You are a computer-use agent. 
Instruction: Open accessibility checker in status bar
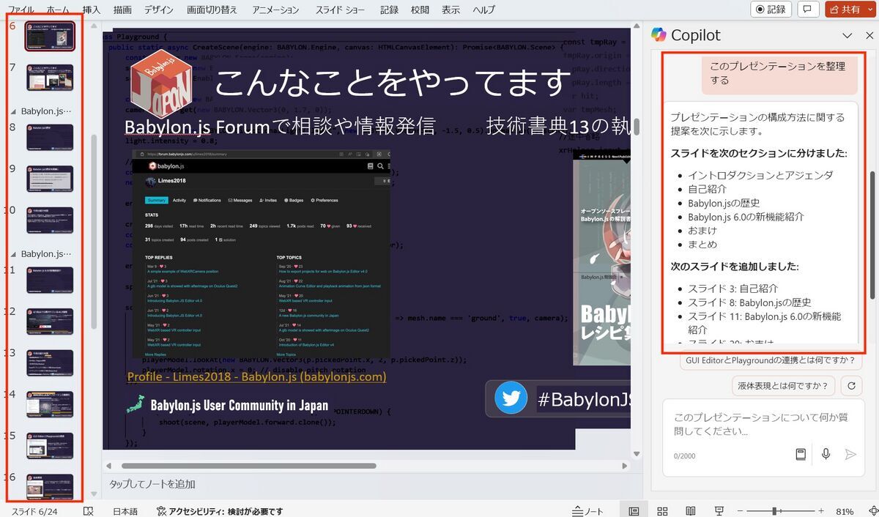pos(220,511)
